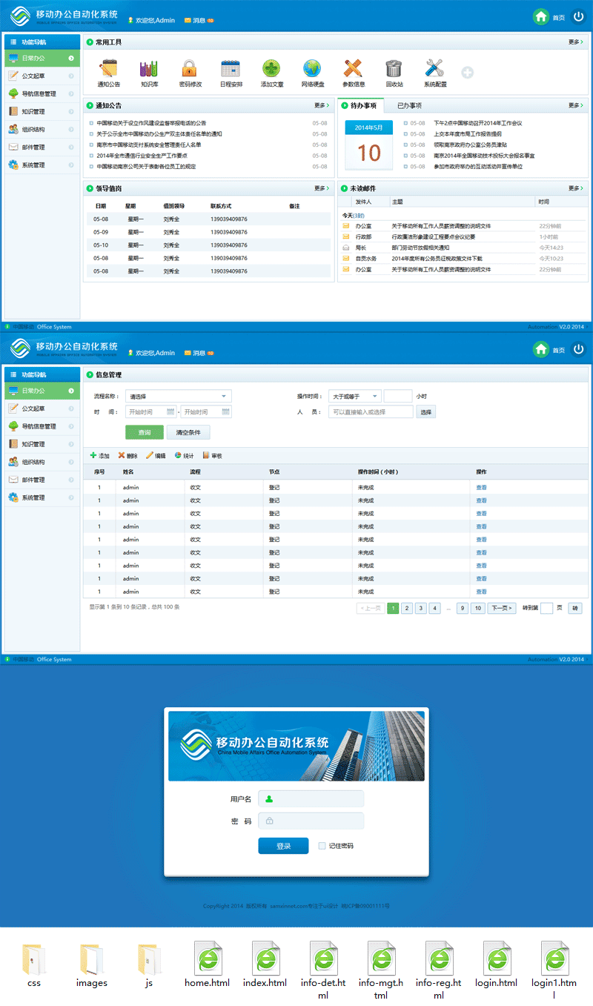Switch to the 已办事项 tab
This screenshot has height=1006, width=593.
409,106
